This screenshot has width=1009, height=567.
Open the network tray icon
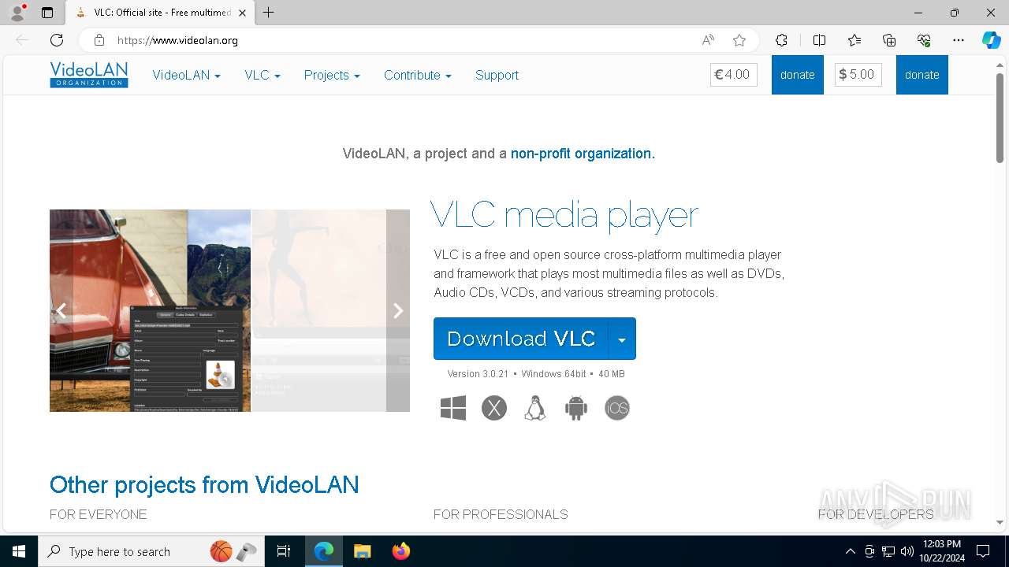tap(888, 551)
